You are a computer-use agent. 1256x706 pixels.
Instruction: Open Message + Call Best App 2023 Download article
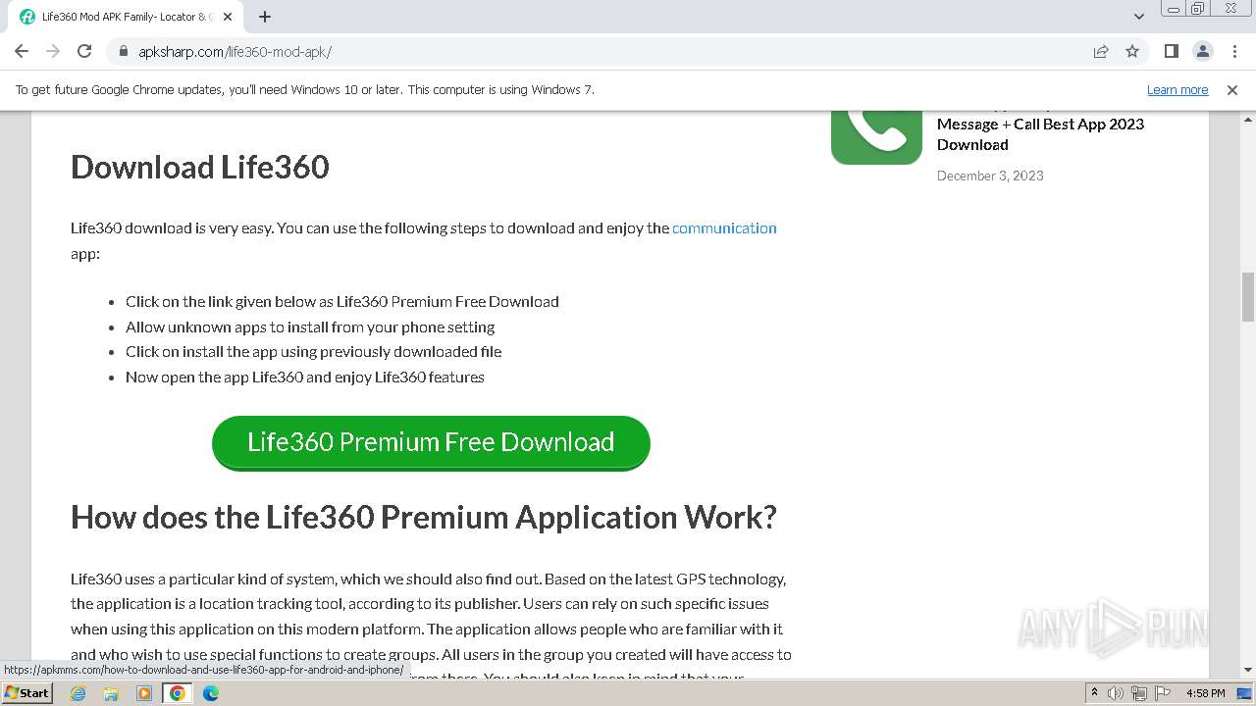(x=1040, y=134)
